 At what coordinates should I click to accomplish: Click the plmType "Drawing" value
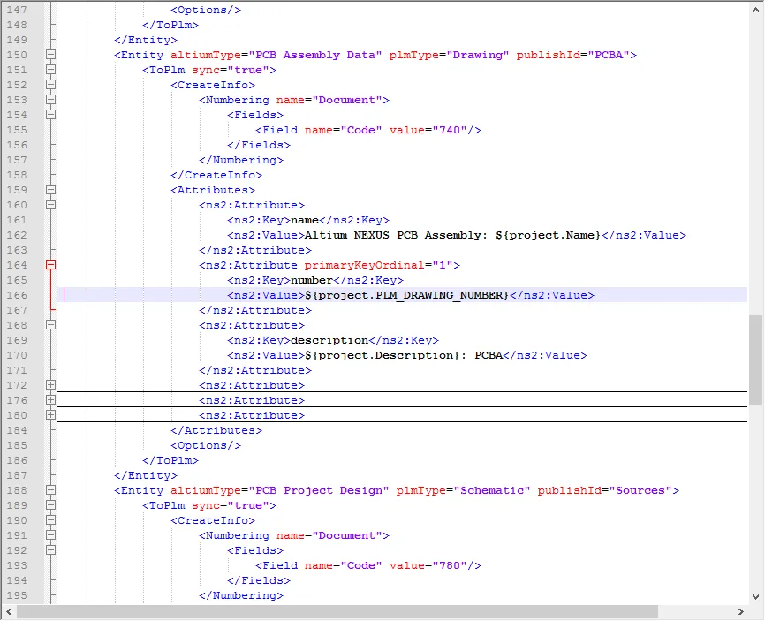tap(478, 55)
